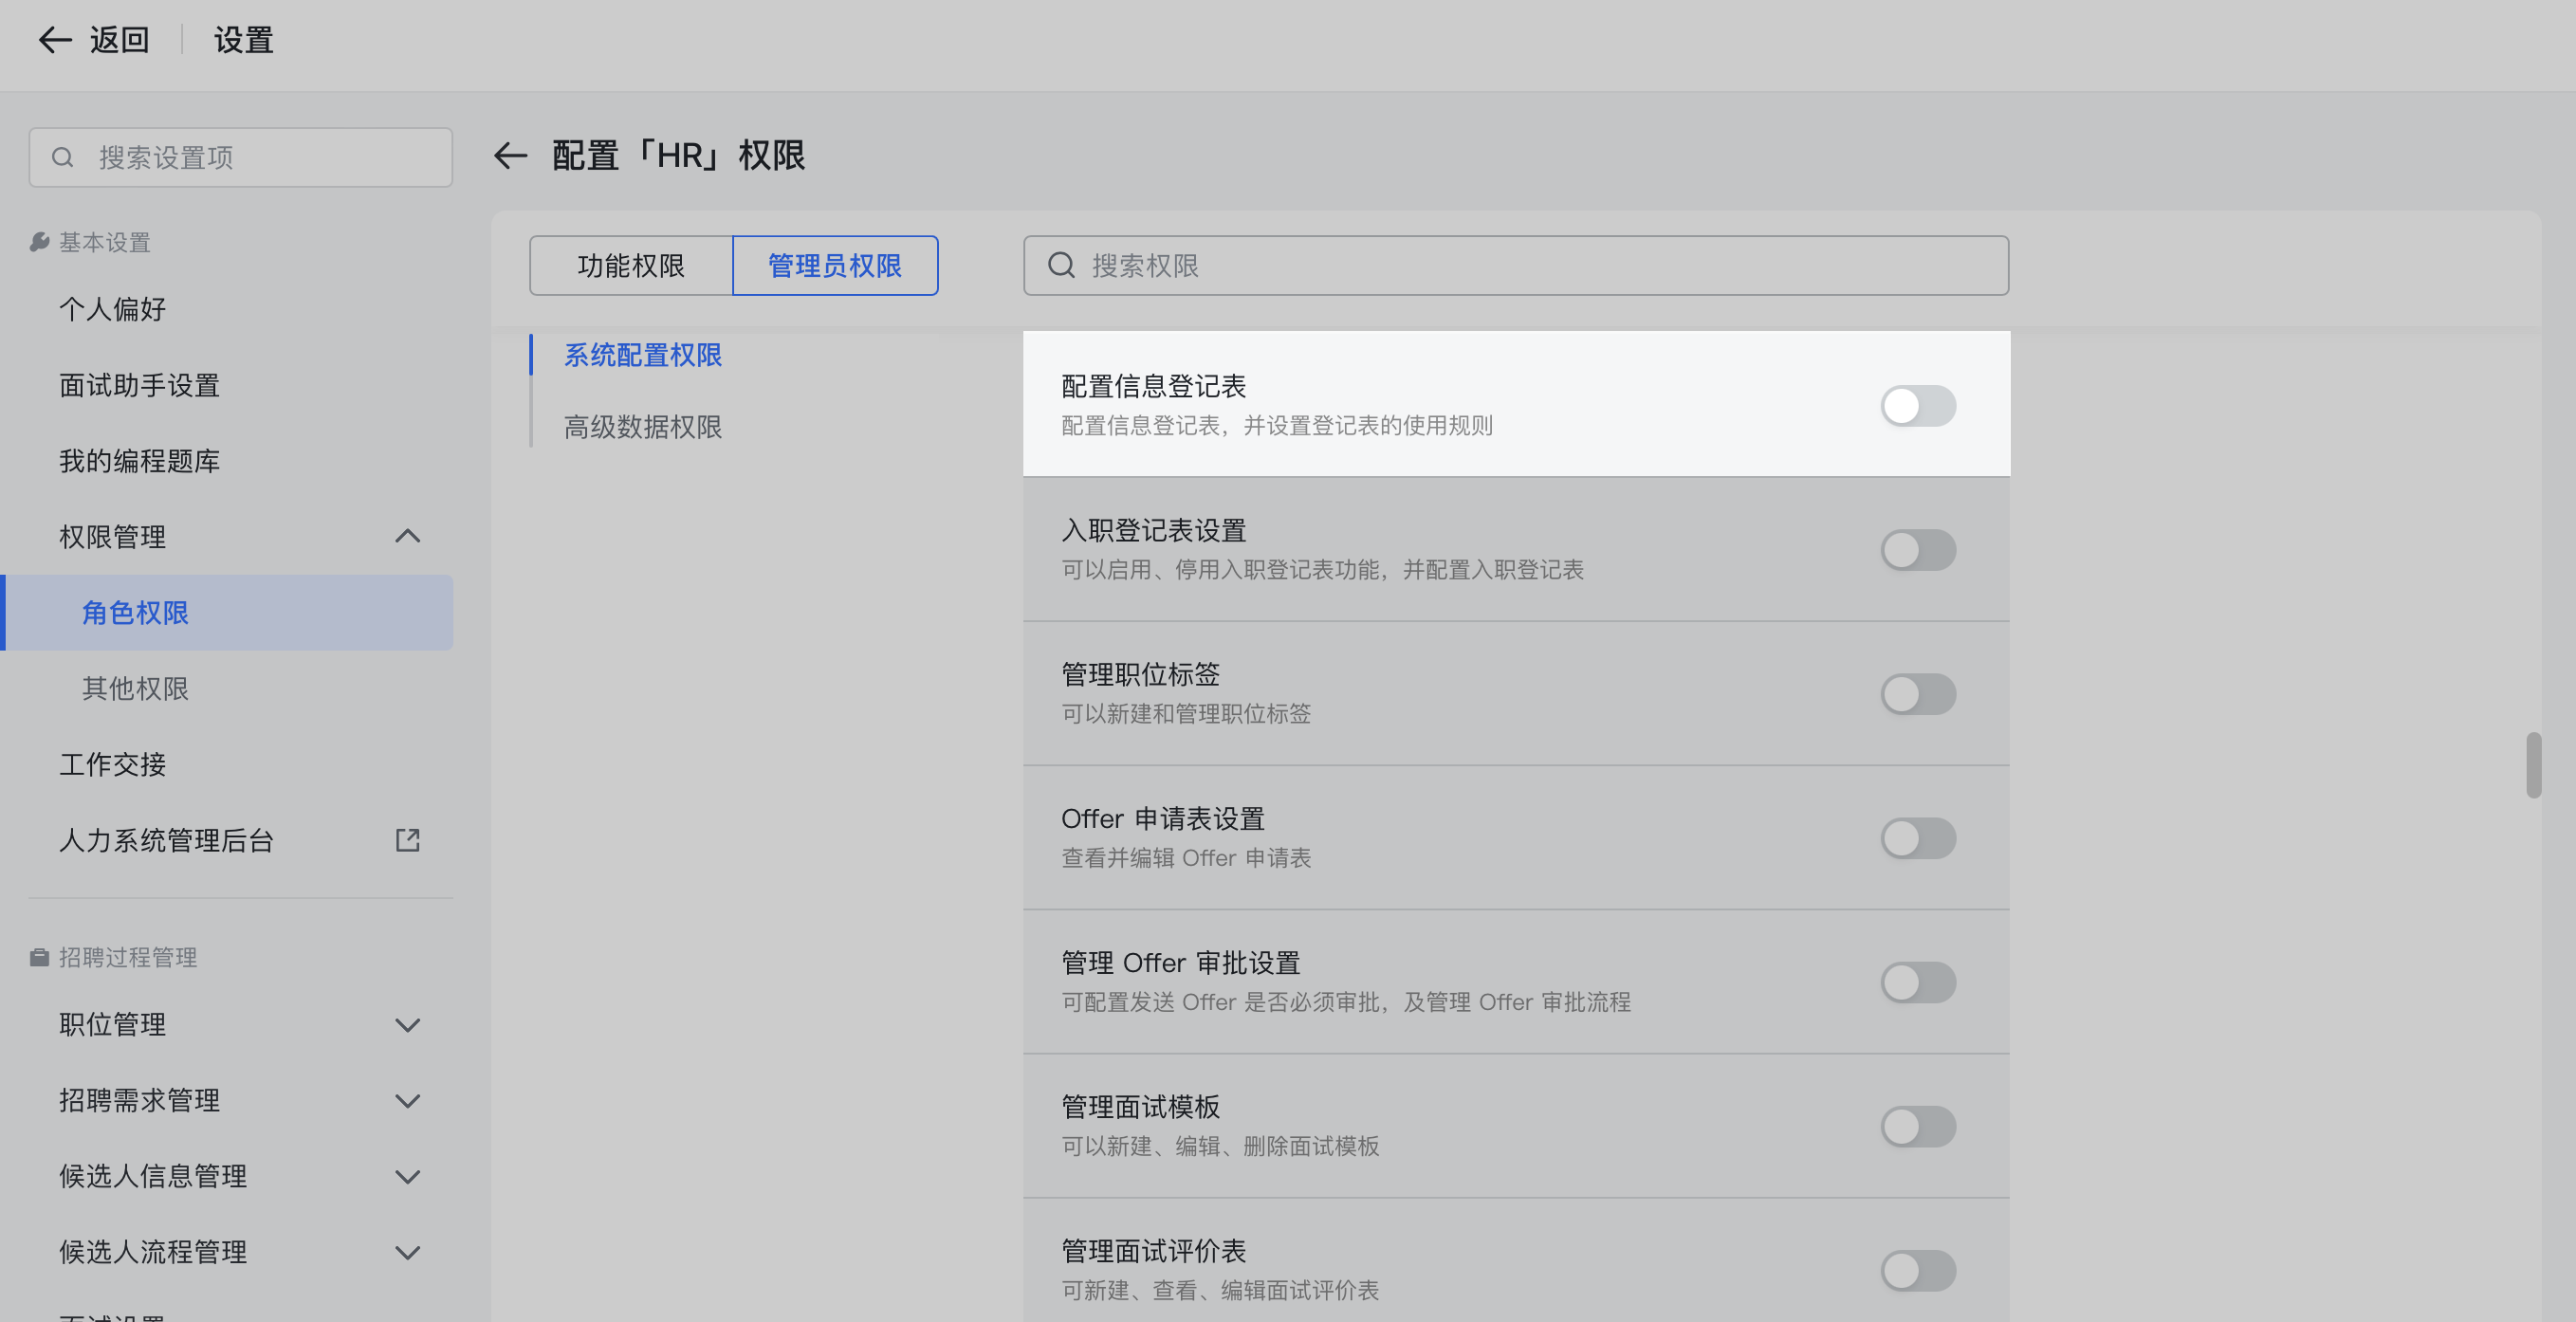Toggle 管理职位标签 permission on

[x=1917, y=693]
